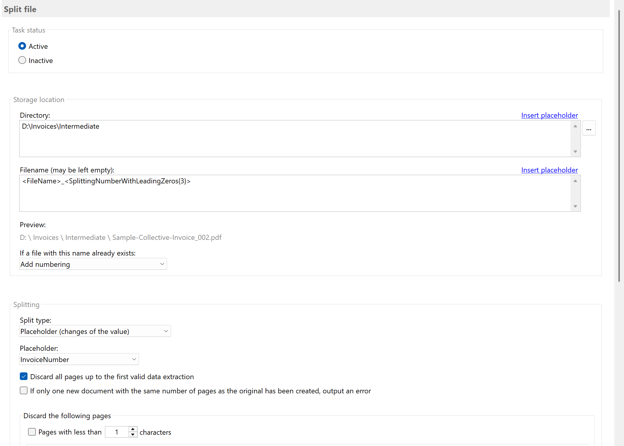Open the file already exists dropdown

[x=93, y=264]
